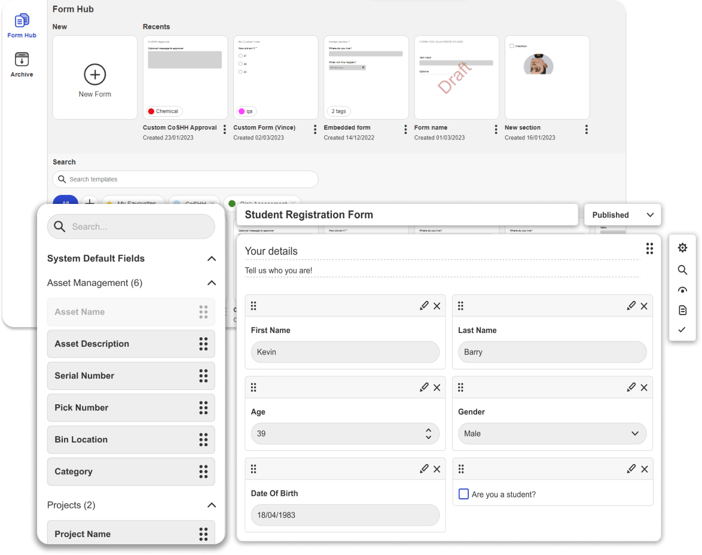702x555 pixels.
Task: Click checkmark icon in right toolbar
Action: (x=682, y=330)
